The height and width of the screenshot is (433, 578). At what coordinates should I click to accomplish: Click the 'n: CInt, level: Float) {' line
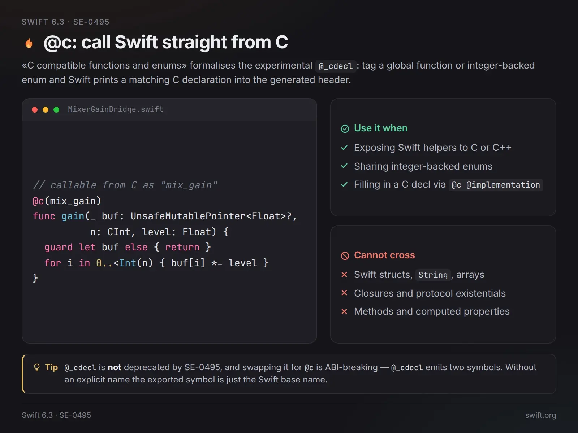point(159,232)
